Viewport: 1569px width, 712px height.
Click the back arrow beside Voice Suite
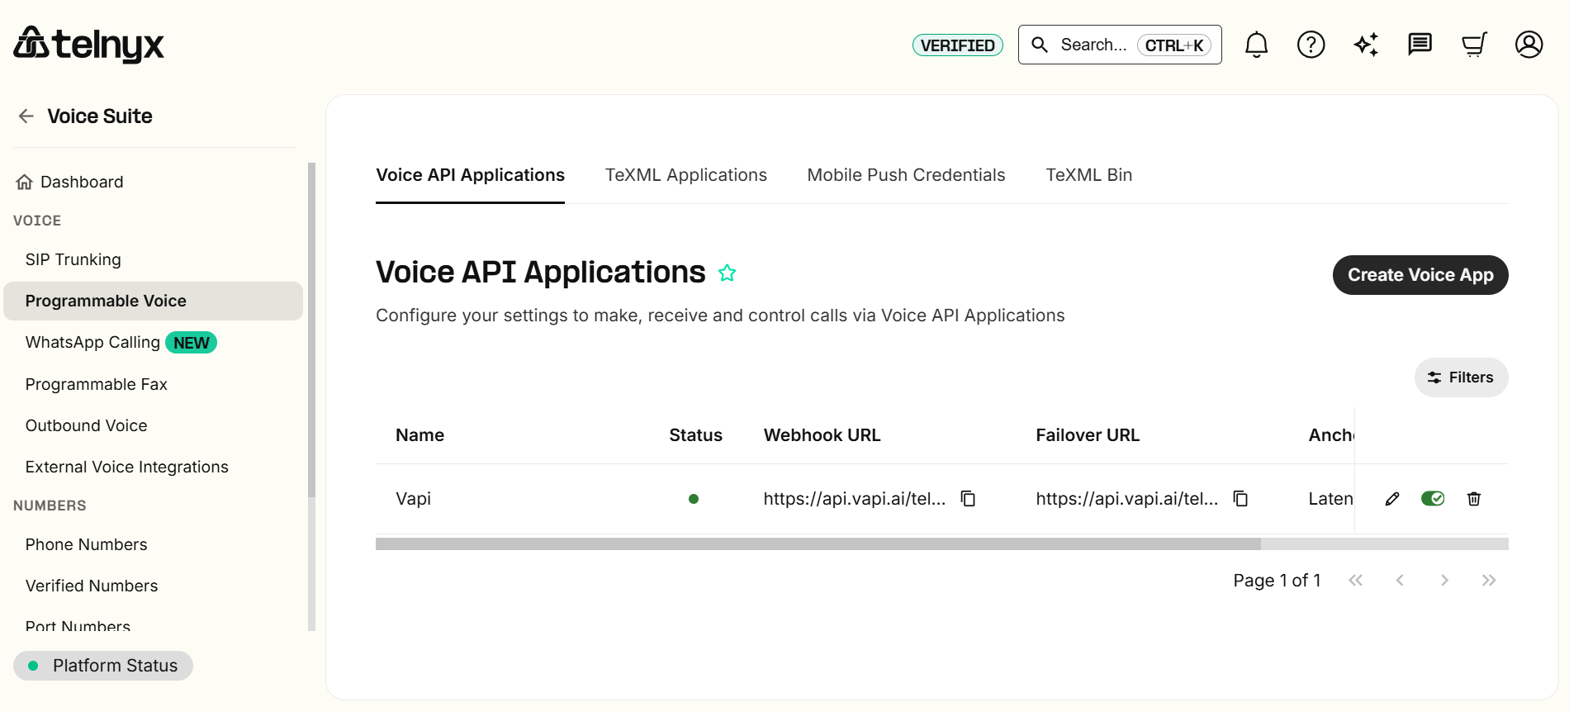click(26, 116)
